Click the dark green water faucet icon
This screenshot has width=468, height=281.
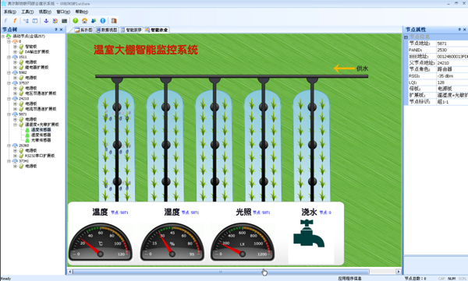[309, 234]
